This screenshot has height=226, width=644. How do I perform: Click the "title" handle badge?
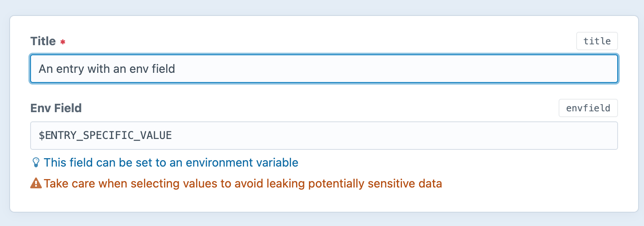pyautogui.click(x=597, y=41)
